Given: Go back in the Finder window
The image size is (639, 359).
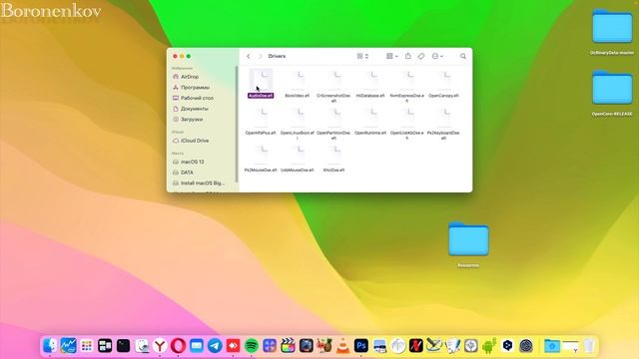Looking at the screenshot, I should tap(249, 56).
